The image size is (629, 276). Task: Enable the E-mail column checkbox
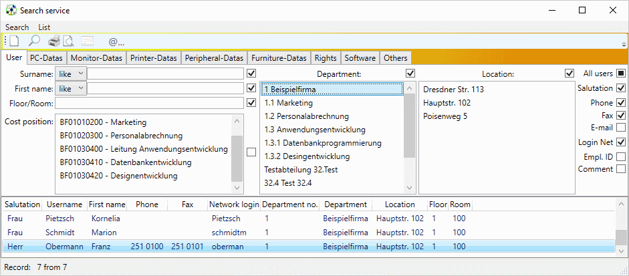click(621, 128)
